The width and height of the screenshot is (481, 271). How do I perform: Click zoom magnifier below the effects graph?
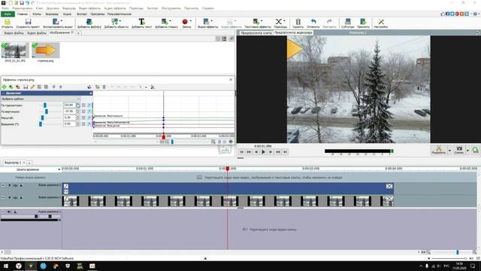pyautogui.click(x=213, y=142)
